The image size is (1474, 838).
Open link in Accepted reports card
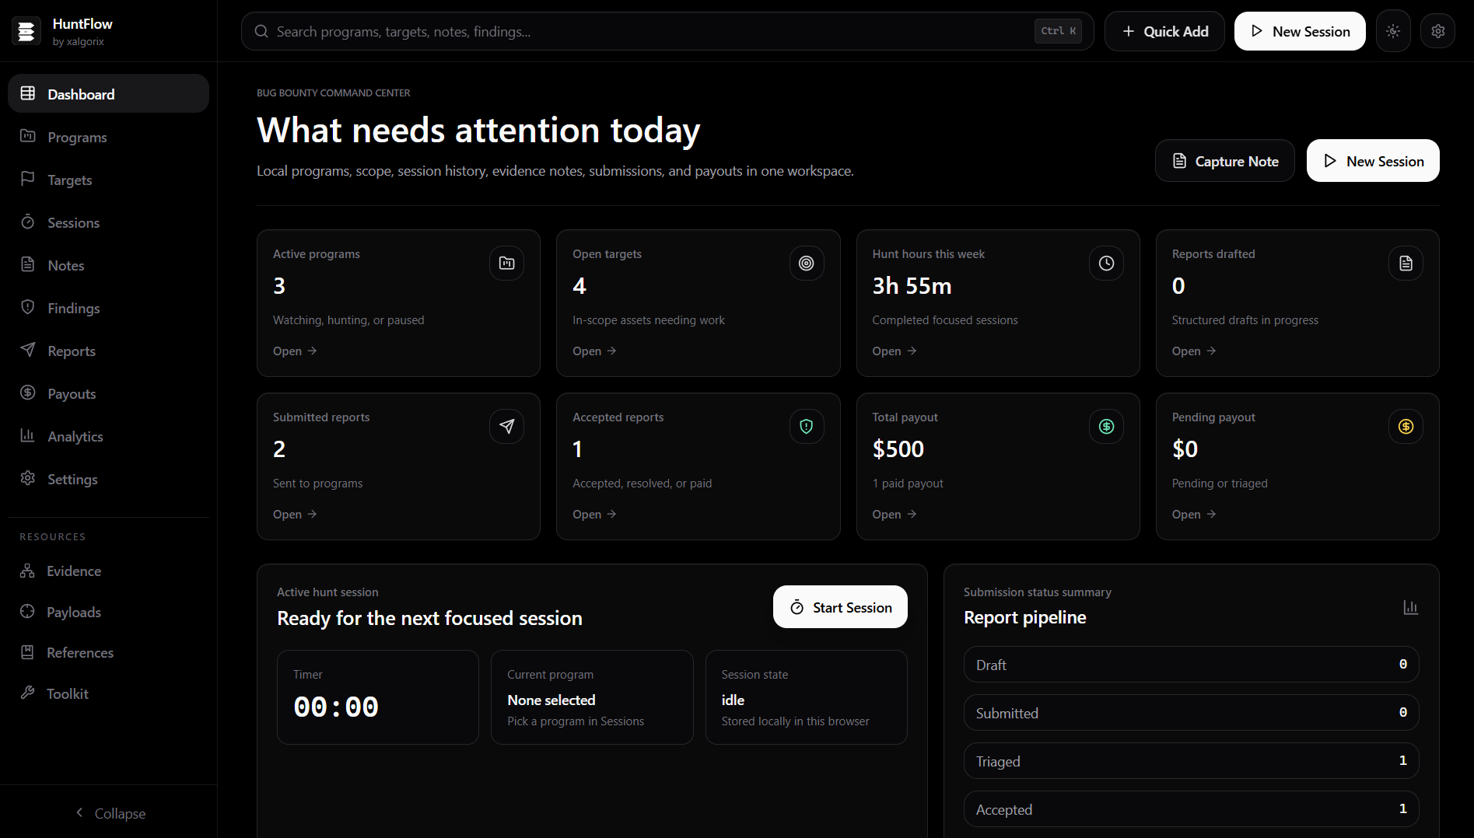[x=594, y=515]
